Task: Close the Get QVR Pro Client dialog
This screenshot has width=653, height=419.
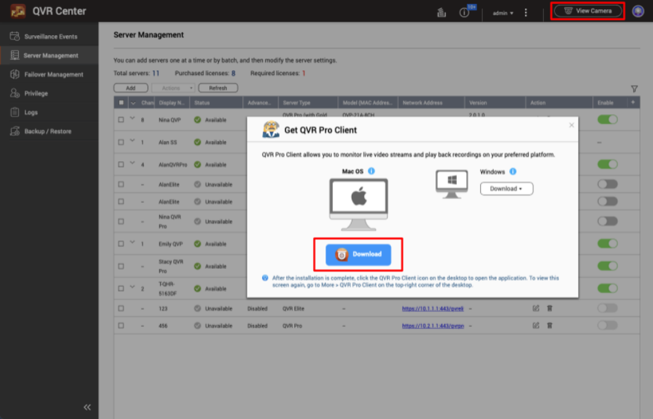Action: 571,125
